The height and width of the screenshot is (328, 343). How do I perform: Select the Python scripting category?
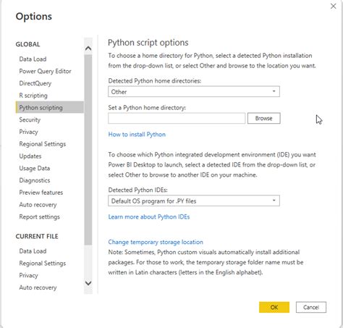[49, 107]
